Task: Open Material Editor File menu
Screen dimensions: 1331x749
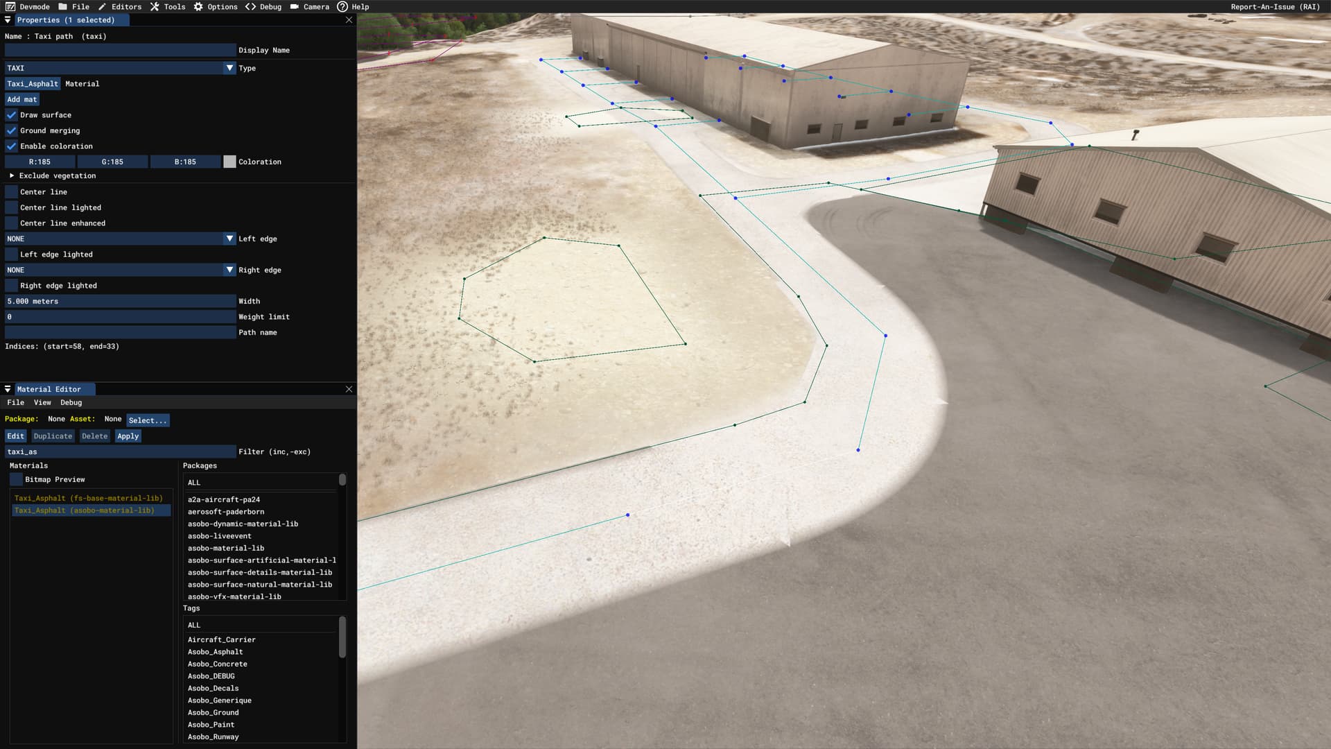Action: (15, 402)
